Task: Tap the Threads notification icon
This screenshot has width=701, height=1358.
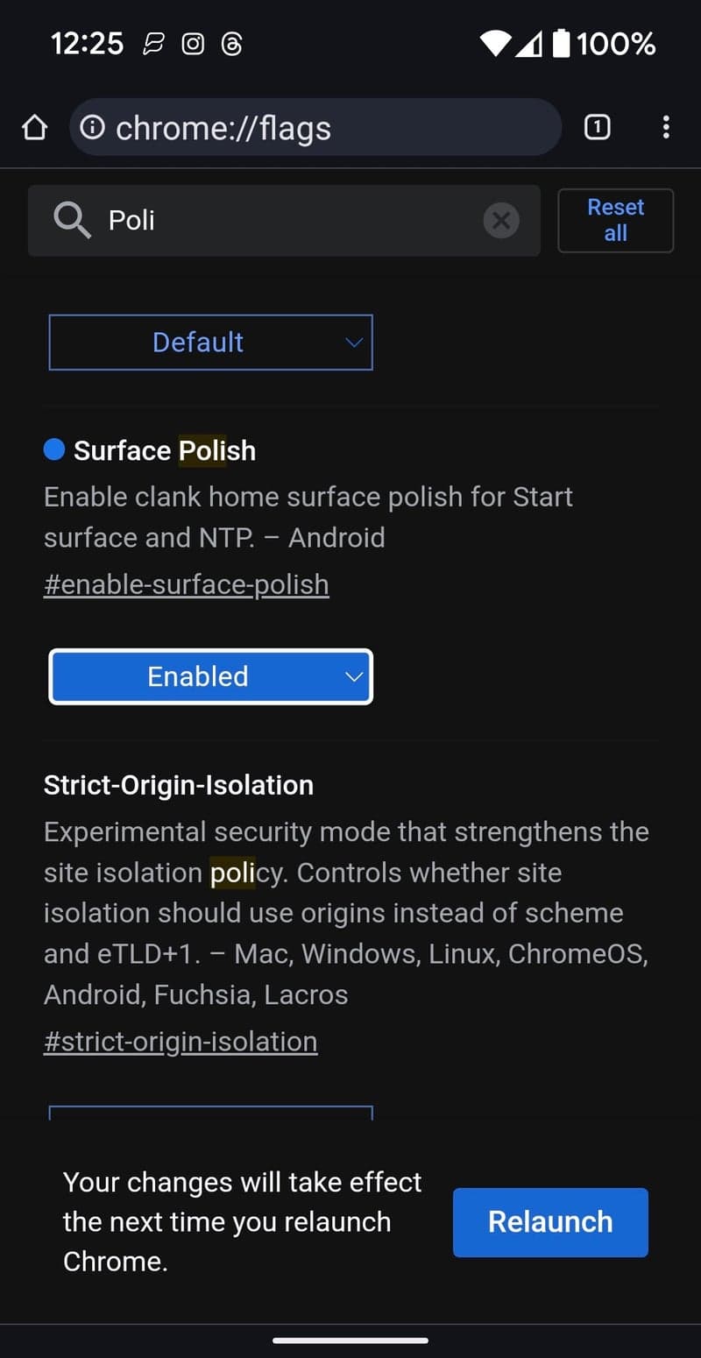Action: point(230,43)
